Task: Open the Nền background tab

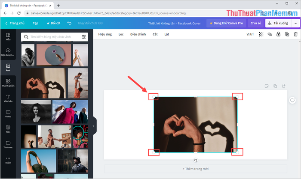Action: point(8,129)
